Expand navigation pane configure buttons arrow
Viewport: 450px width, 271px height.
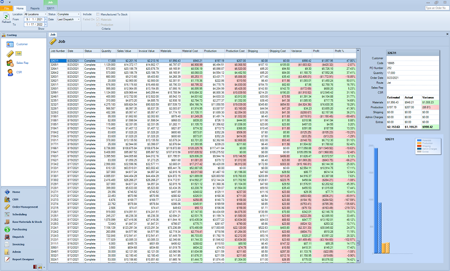click(44, 267)
